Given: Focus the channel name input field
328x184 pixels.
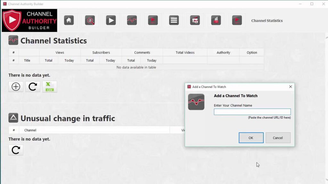Looking at the screenshot, I should [x=252, y=112].
